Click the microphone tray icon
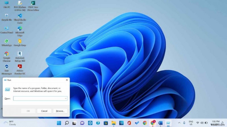The image size is (227, 127). coord(184,123)
